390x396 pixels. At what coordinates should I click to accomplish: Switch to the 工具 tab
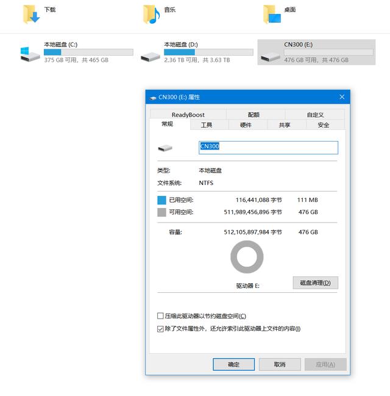[207, 125]
